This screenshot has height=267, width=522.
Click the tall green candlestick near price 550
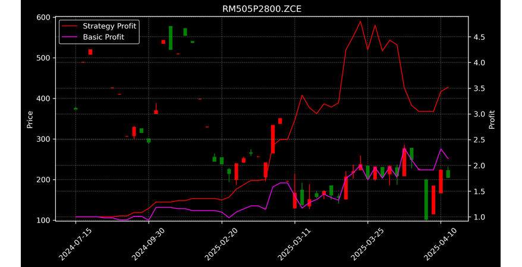(171, 38)
